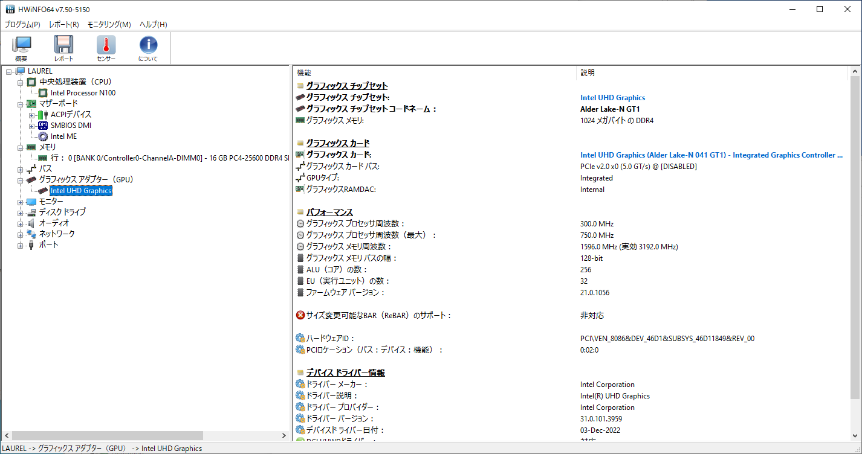Click the graphics card icon beside グラフィックス アダプター
Viewport: 862px width, 454px height.
(x=32, y=180)
